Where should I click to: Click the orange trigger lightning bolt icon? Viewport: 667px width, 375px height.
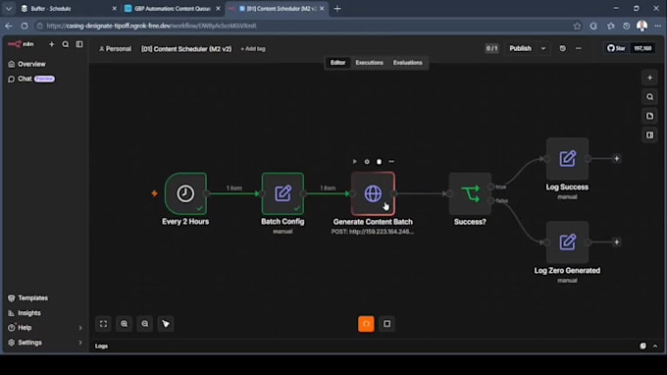(x=154, y=193)
